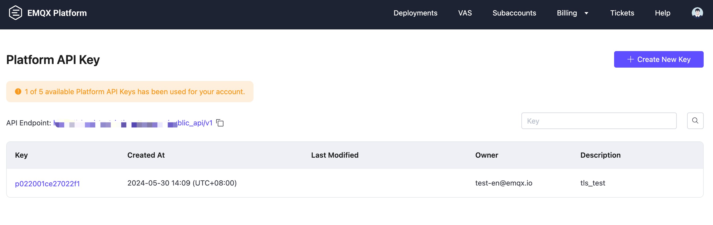Open the user avatar profile menu

[697, 13]
